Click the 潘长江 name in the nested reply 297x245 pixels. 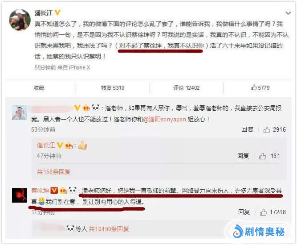(x=46, y=145)
